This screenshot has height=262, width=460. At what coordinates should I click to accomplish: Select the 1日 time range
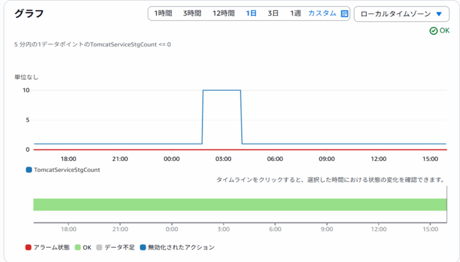click(251, 13)
